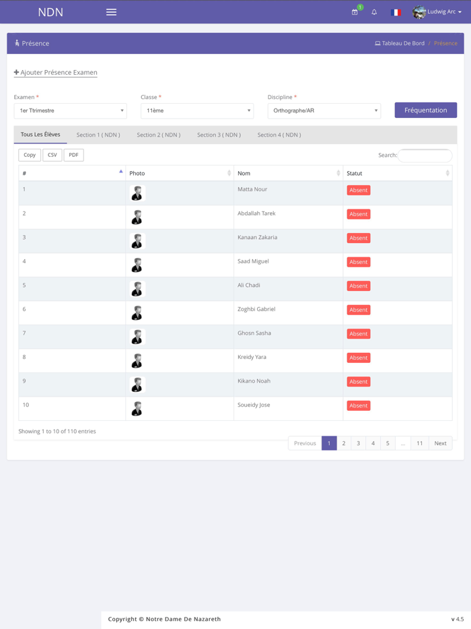Screen dimensions: 471x629
Task: Click Kreidy Yara's photo icon
Action: [137, 361]
